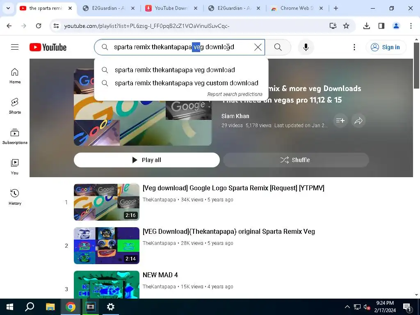The width and height of the screenshot is (420, 315).
Task: Open the NEW MAD 4 title
Action: [160, 275]
